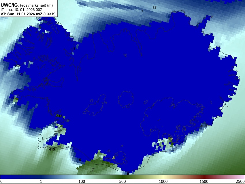This screenshot has width=245, height=184.
Task: Click the legend label '100'
Action: pyautogui.click(x=82, y=181)
